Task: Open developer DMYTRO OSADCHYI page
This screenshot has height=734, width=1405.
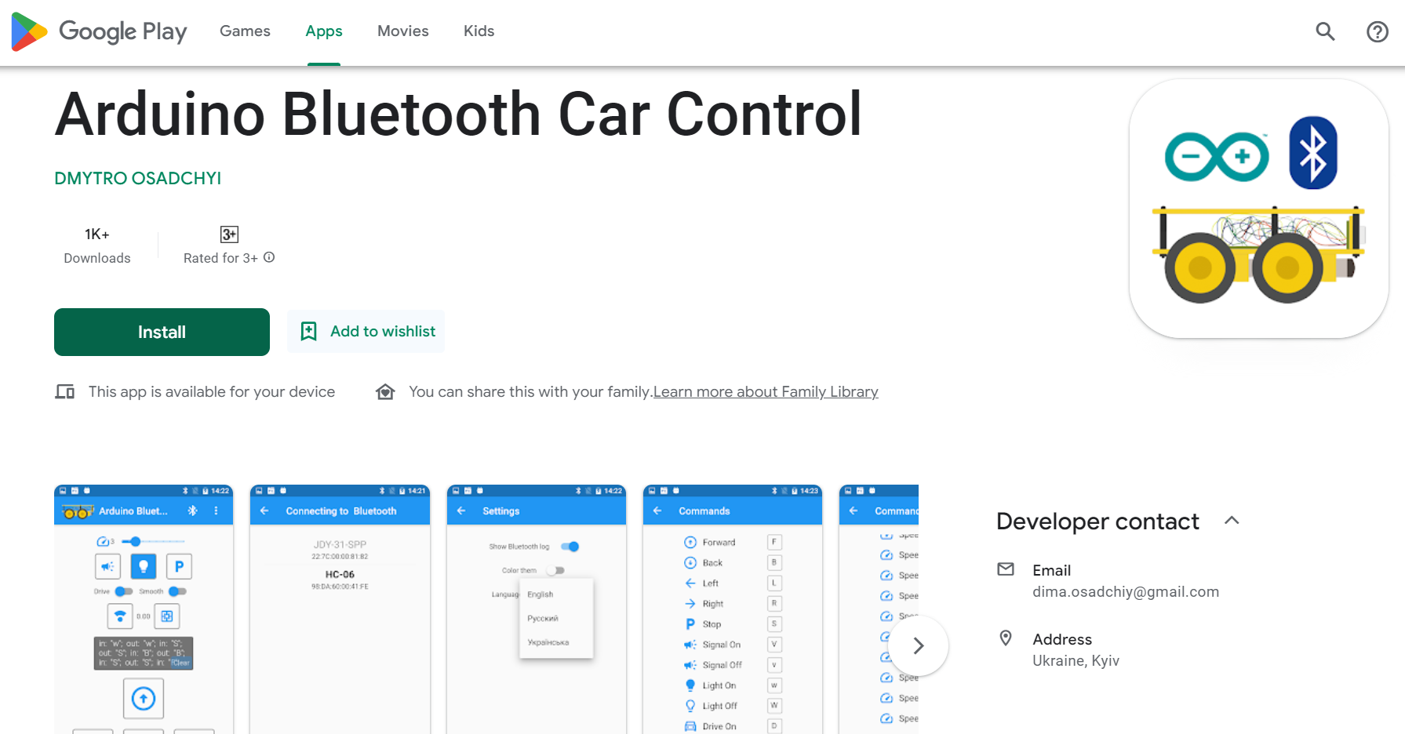Action: point(138,179)
